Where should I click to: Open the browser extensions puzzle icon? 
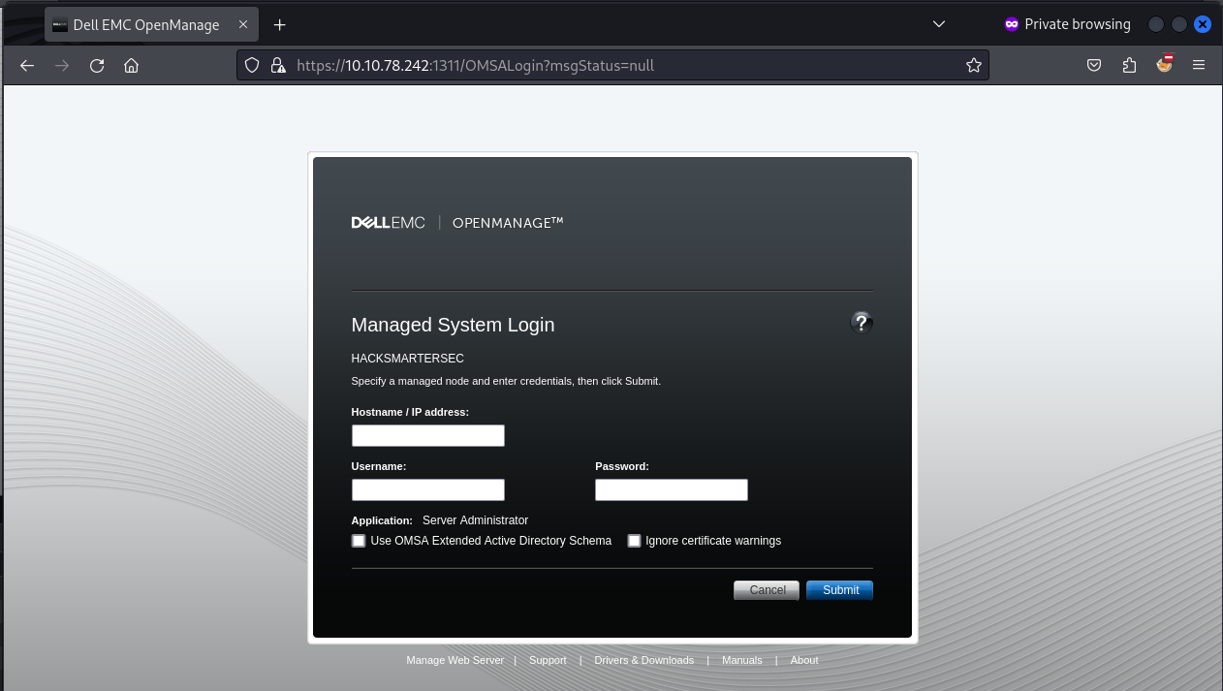[1129, 66]
